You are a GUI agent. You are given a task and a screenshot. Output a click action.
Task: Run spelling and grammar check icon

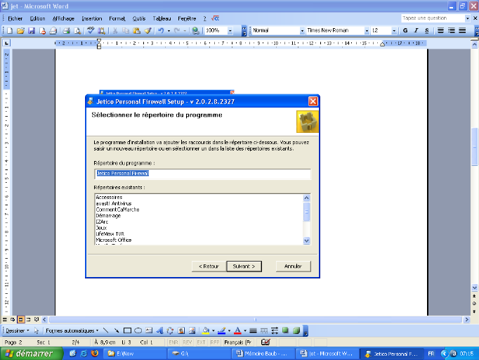click(x=91, y=31)
